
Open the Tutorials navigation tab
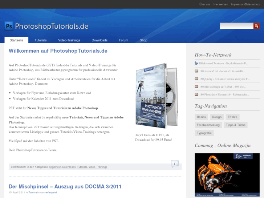click(41, 40)
